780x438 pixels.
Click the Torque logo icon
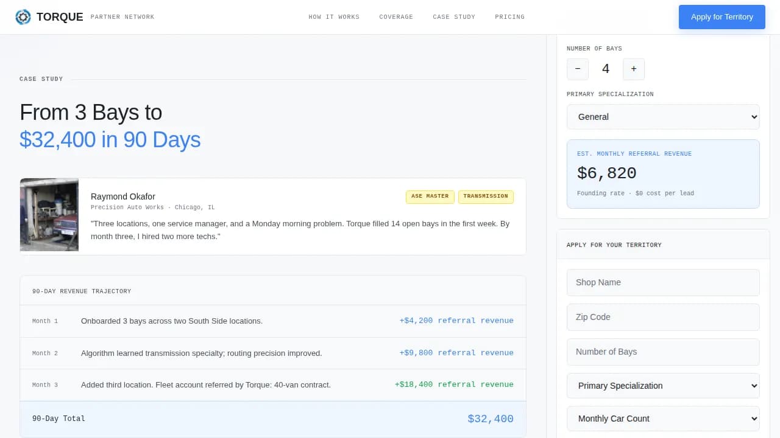(x=23, y=16)
